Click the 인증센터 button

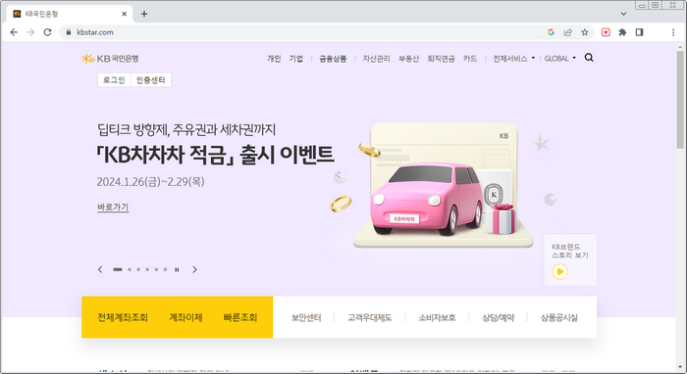coord(151,80)
